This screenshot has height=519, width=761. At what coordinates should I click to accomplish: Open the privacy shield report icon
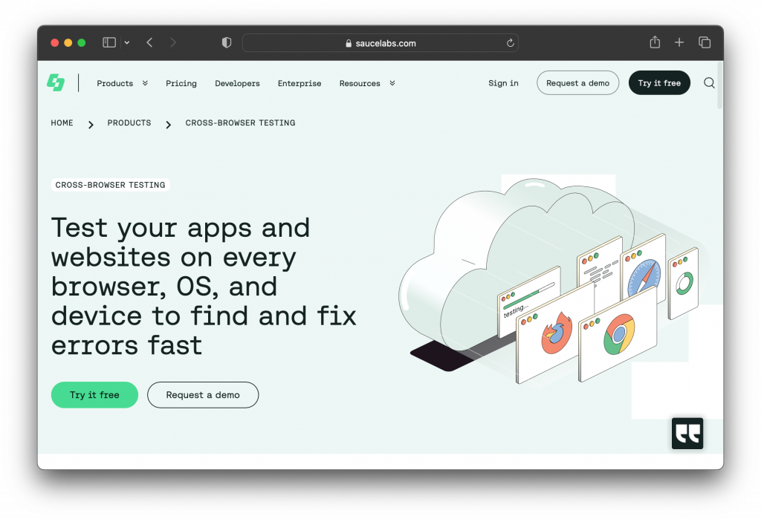[x=227, y=42]
